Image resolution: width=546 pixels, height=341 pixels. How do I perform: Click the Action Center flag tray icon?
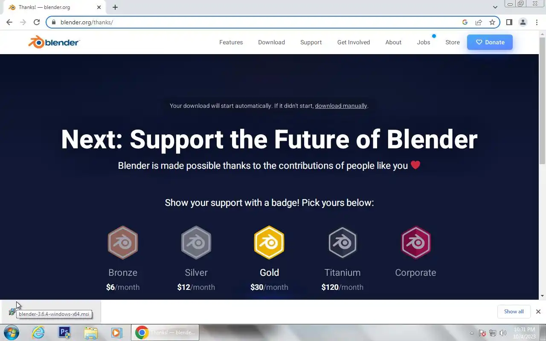coord(482,333)
